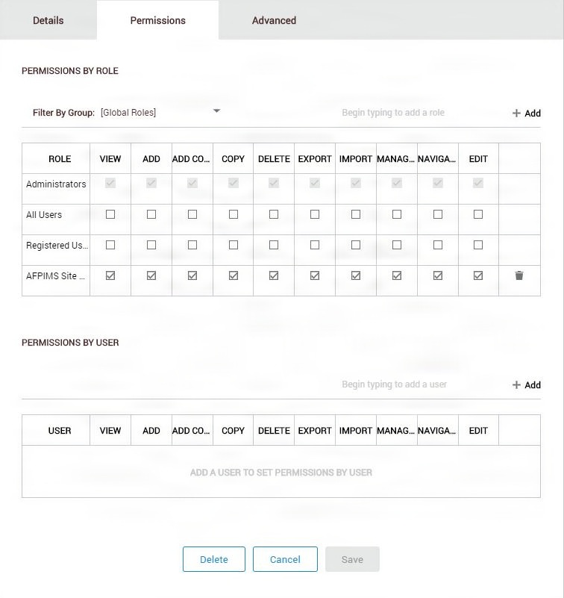Uncheck Add Content permission for AFPIMS Site role

pos(192,275)
